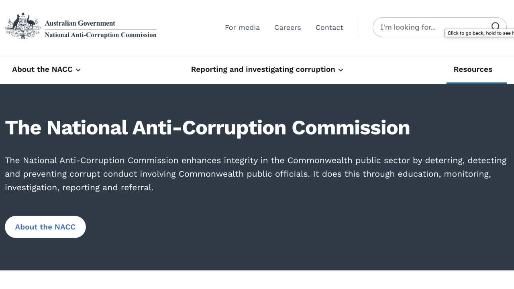Image resolution: width=514 pixels, height=289 pixels.
Task: Open the About the NACC dropdown chevron
Action: tap(79, 70)
